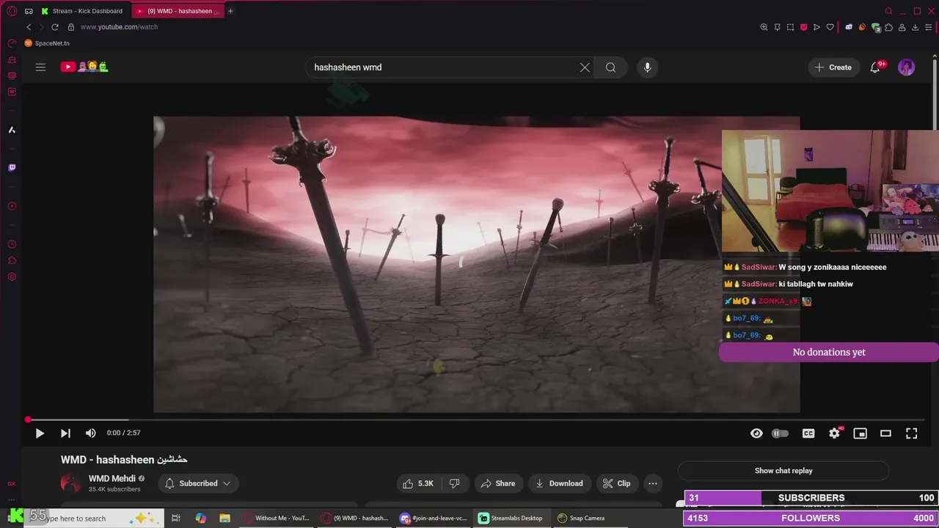This screenshot has width=939, height=528.
Task: Toggle closed captions on the video
Action: point(808,433)
